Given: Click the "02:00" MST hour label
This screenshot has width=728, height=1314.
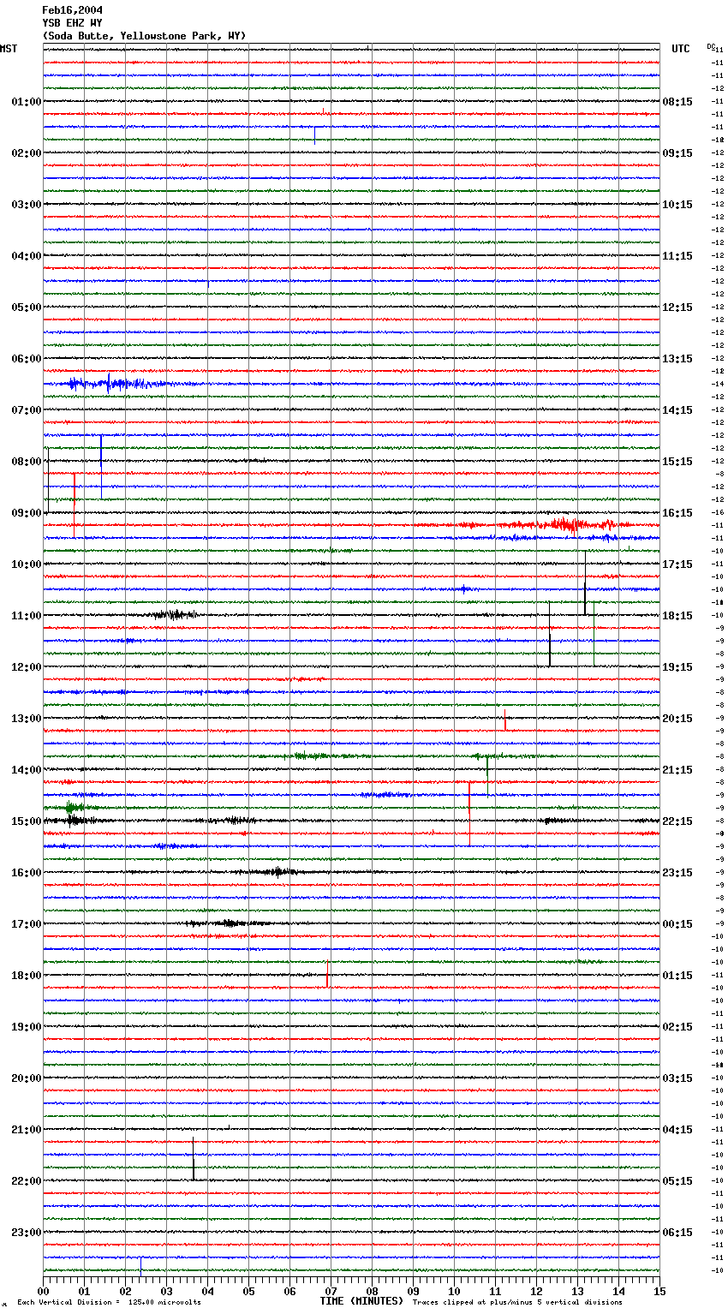Looking at the screenshot, I should click(27, 153).
